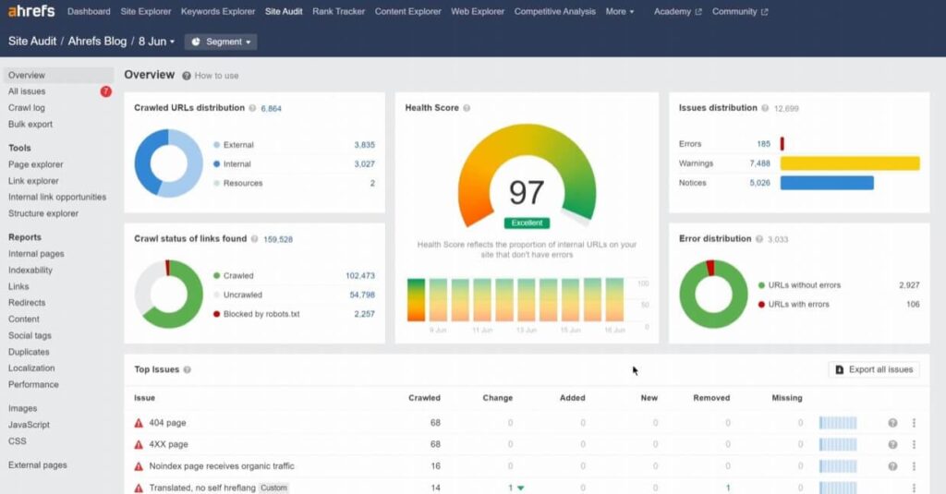The width and height of the screenshot is (946, 494).
Task: Click error triangle icon for 4XX page
Action: point(139,444)
